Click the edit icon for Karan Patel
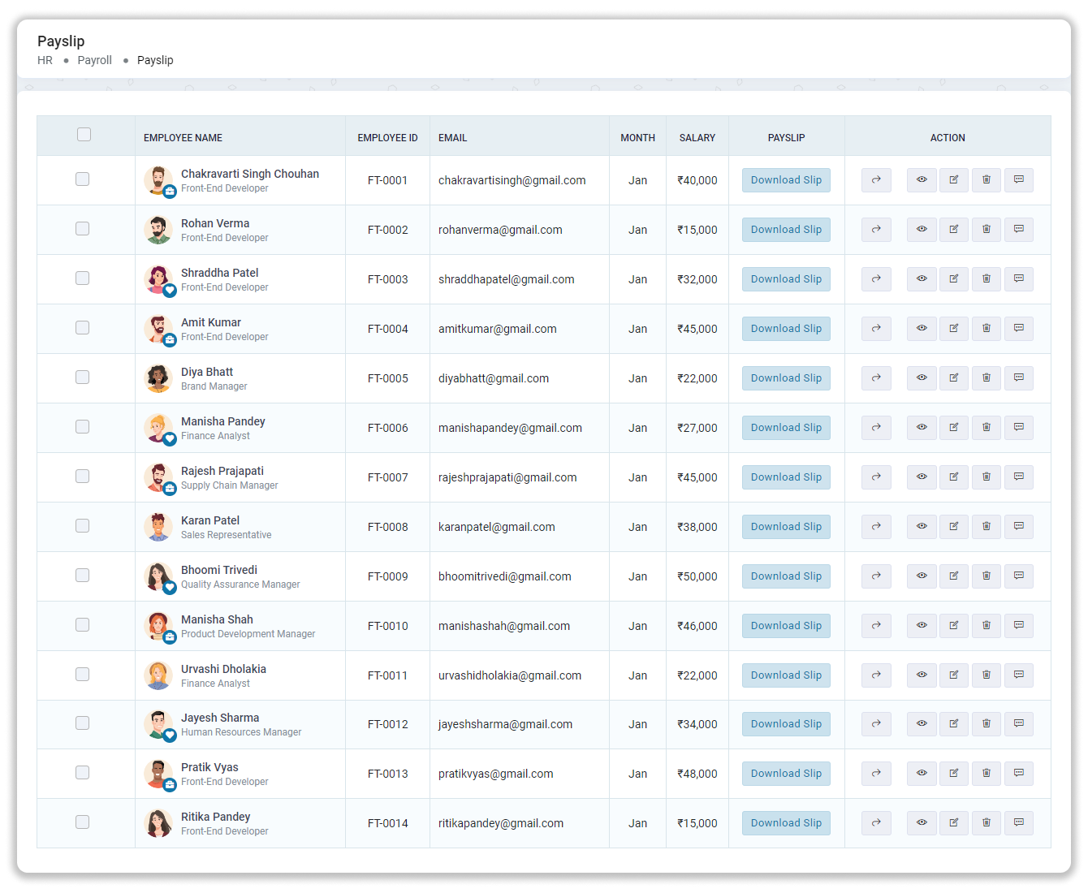1088x893 pixels. click(x=954, y=526)
